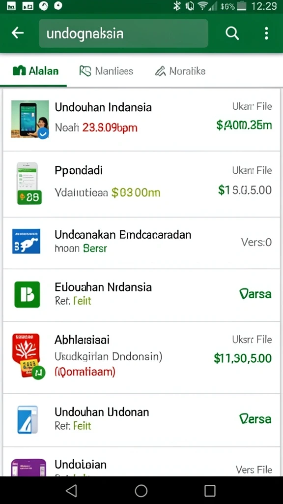The height and width of the screenshot is (504, 283).
Task: Open the green B app icon
Action: [28, 294]
